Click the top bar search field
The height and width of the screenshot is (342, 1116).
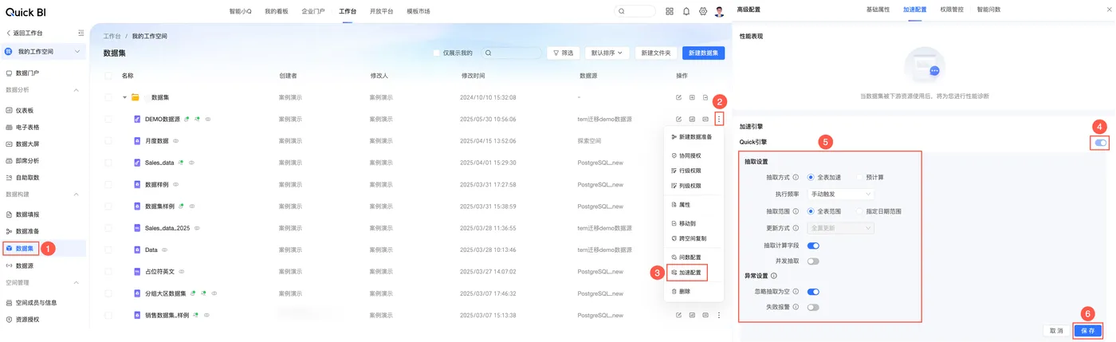(x=635, y=11)
